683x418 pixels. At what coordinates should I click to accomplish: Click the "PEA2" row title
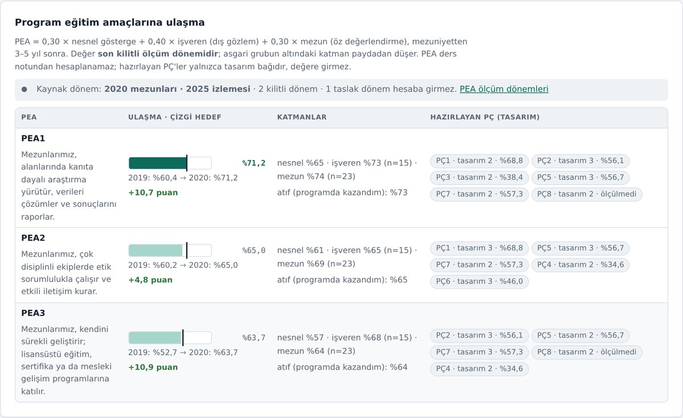(x=33, y=238)
